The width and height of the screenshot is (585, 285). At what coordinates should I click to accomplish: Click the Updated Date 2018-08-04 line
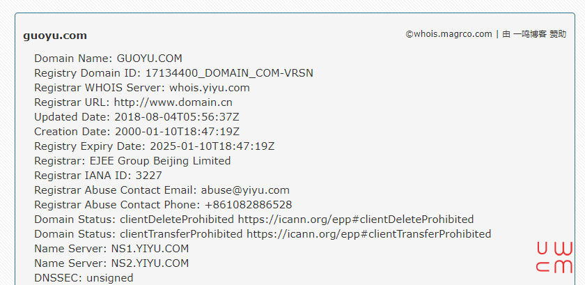pyautogui.click(x=136, y=117)
